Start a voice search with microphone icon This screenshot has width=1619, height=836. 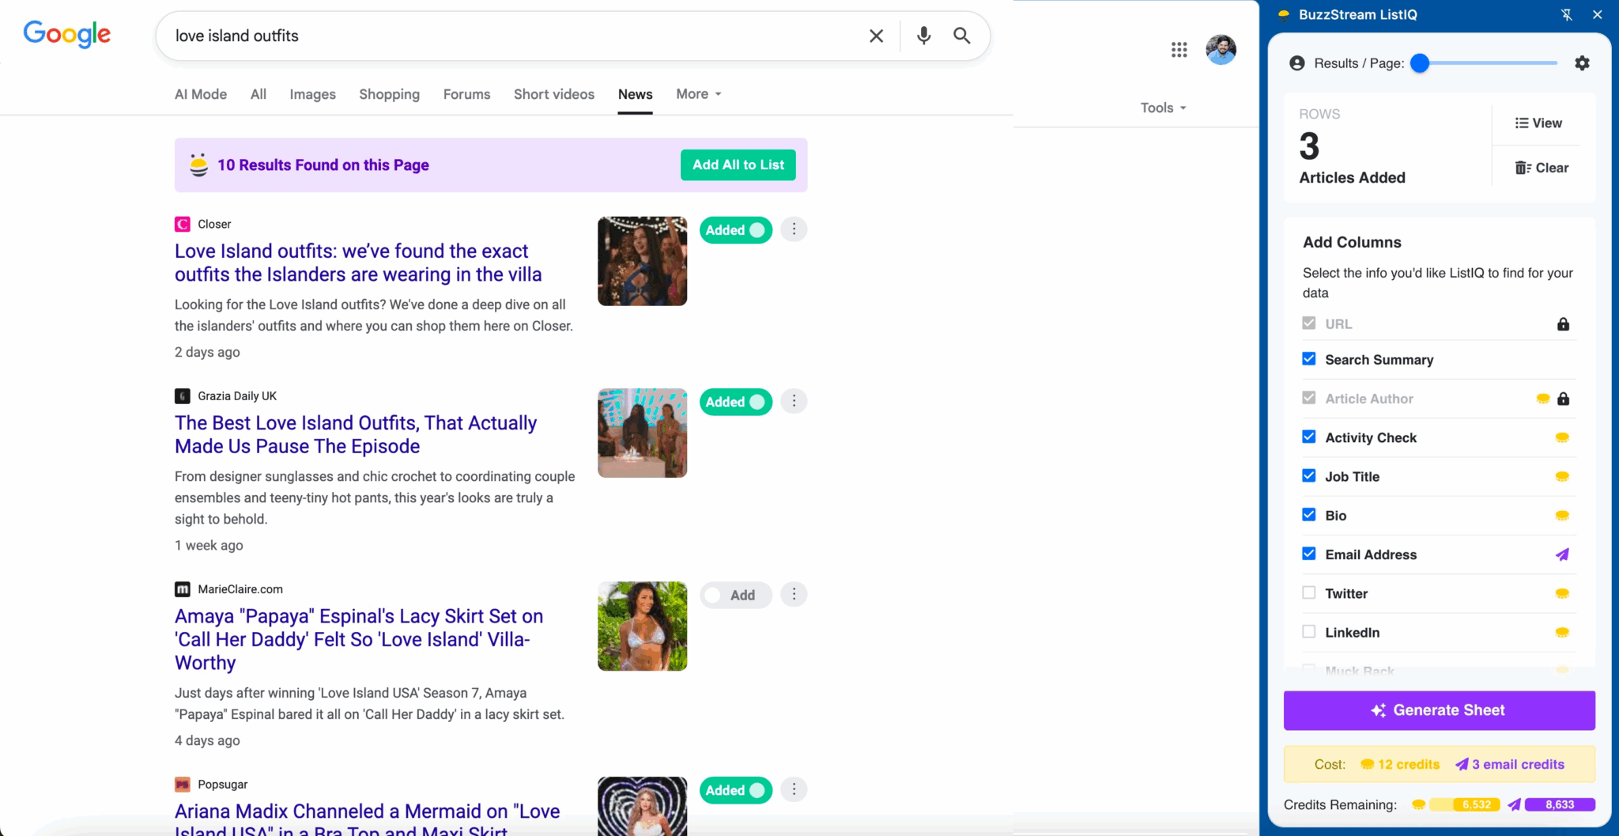pos(922,36)
